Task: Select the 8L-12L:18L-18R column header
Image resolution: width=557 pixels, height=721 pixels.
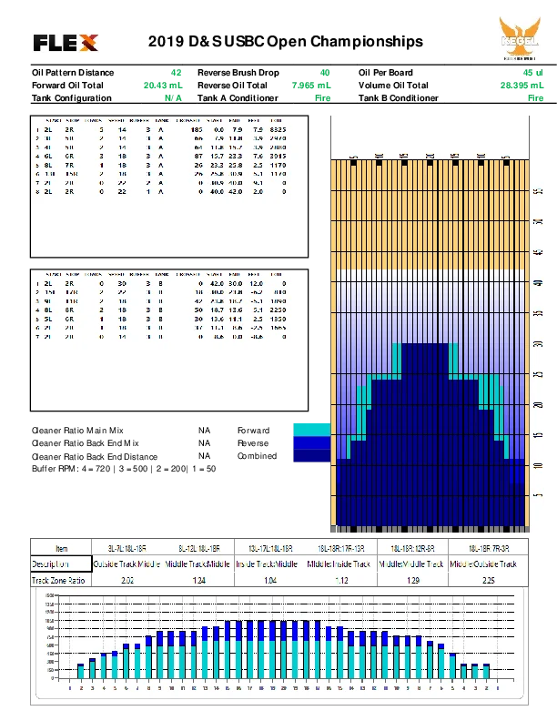Action: click(199, 549)
